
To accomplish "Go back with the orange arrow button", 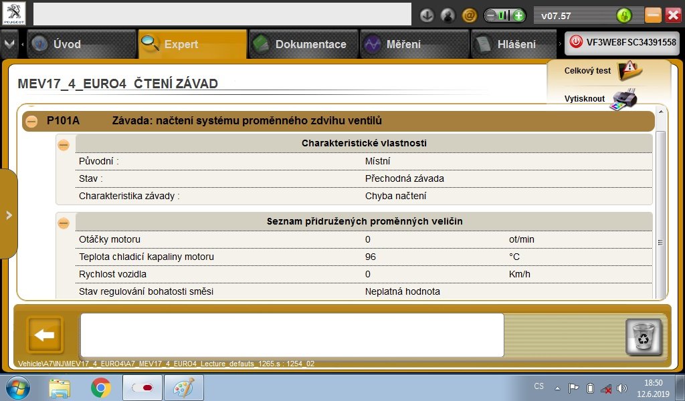I will pos(45,335).
